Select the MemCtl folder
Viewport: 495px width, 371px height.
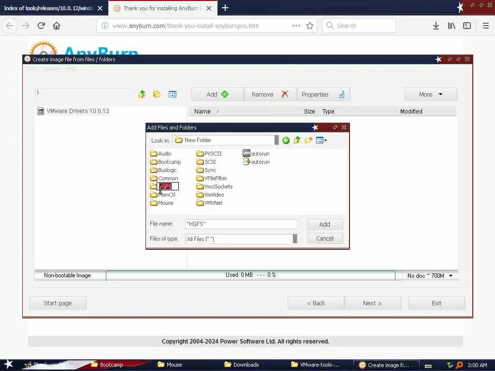163,195
